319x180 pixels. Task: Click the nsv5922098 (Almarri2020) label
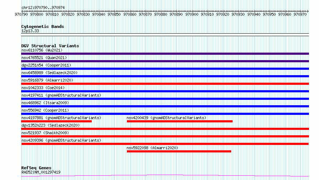tap(152, 148)
